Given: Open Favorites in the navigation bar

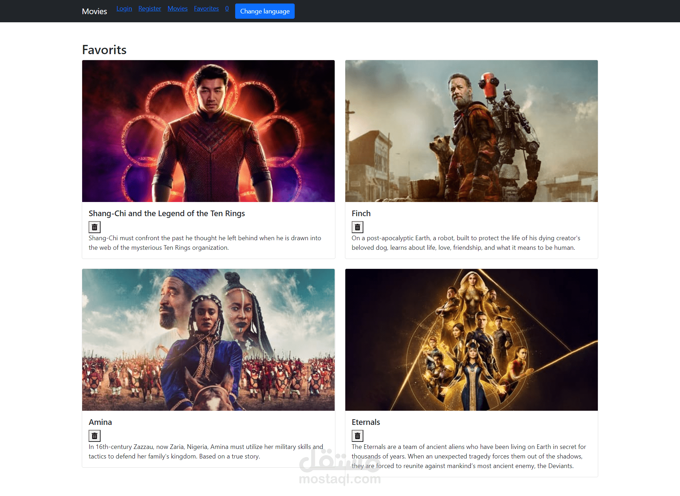Looking at the screenshot, I should tap(206, 8).
